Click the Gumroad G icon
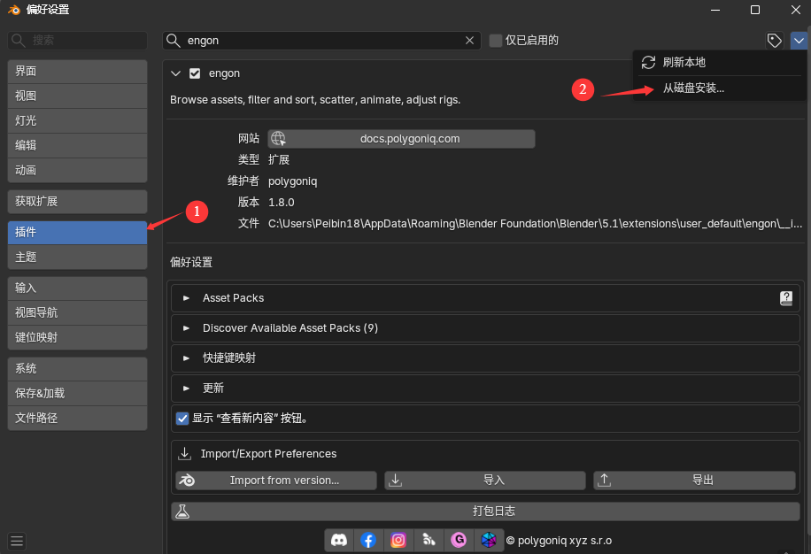This screenshot has width=811, height=554. [x=459, y=540]
